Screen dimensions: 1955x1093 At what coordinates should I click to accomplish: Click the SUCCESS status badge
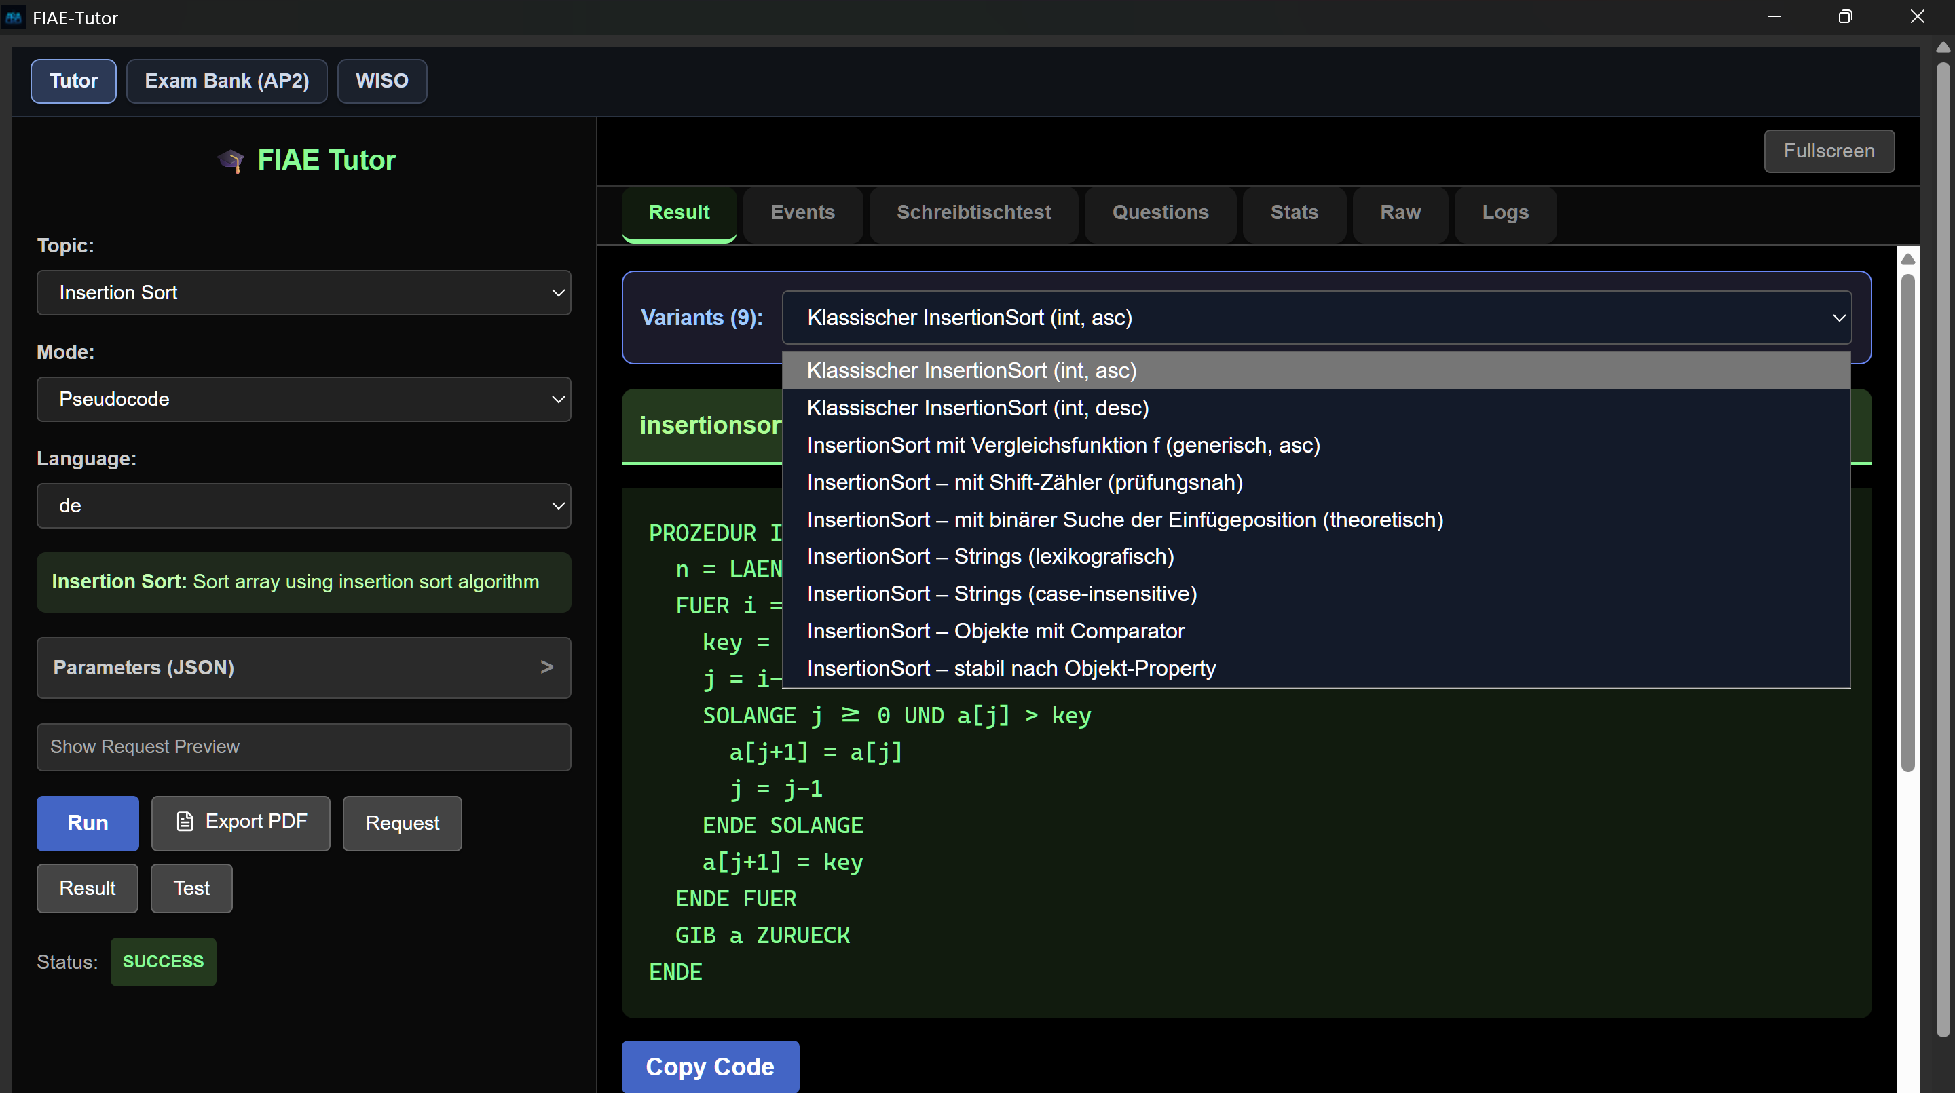click(x=163, y=962)
